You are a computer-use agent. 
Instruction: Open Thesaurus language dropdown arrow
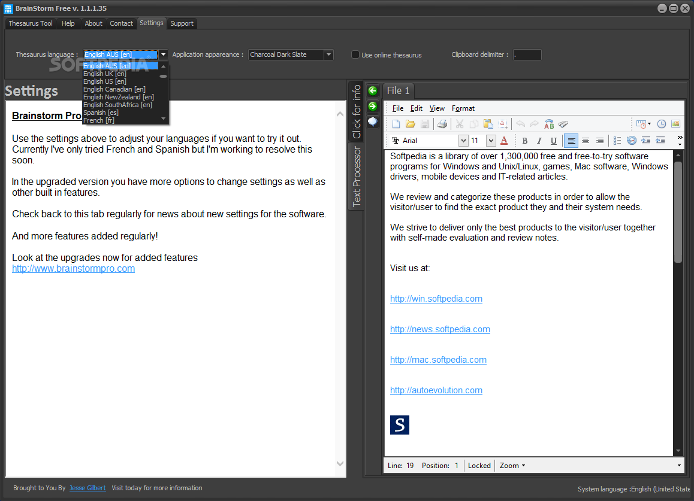click(x=164, y=54)
